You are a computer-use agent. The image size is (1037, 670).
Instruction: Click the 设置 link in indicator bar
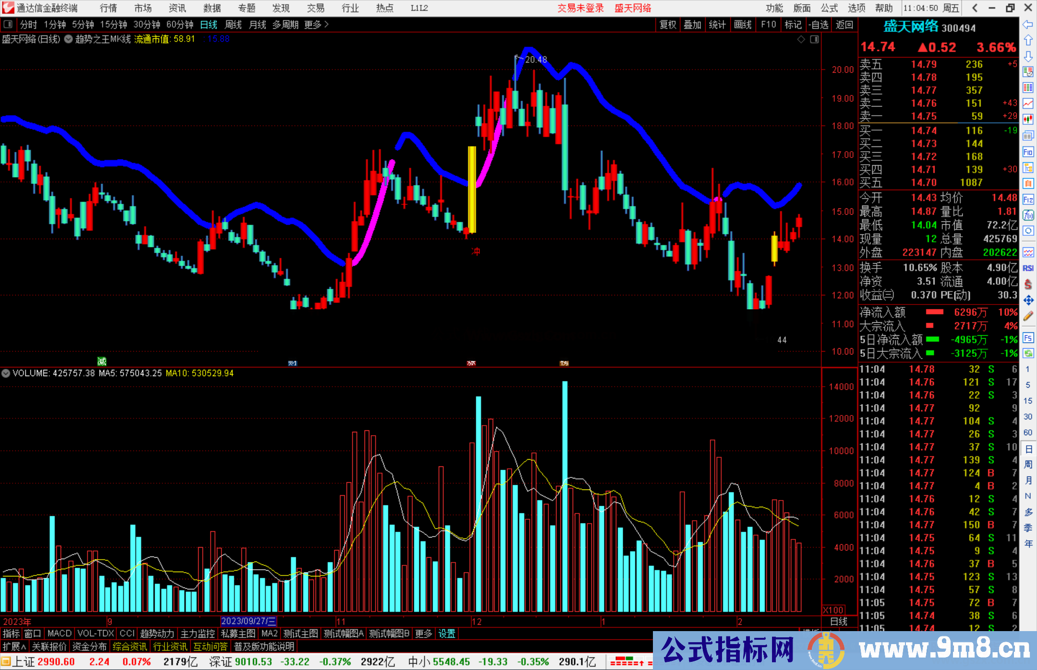(446, 633)
